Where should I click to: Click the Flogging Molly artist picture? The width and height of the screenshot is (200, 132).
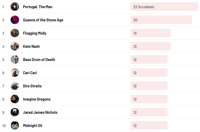click(15, 33)
